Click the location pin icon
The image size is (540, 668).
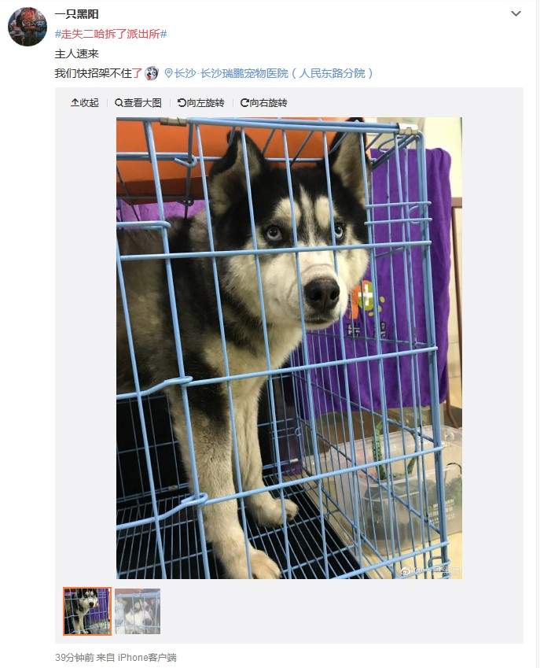pos(168,73)
